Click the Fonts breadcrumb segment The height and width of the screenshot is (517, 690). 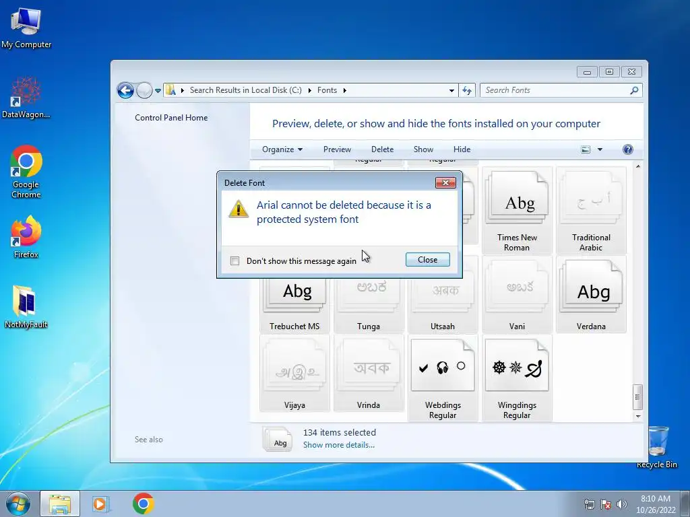327,90
